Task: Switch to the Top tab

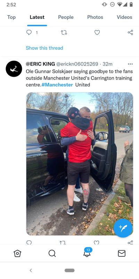Action: click(11, 17)
